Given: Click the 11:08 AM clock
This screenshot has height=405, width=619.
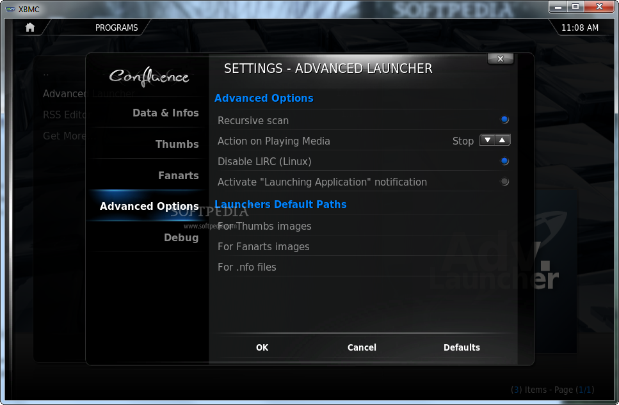Looking at the screenshot, I should click(x=579, y=28).
